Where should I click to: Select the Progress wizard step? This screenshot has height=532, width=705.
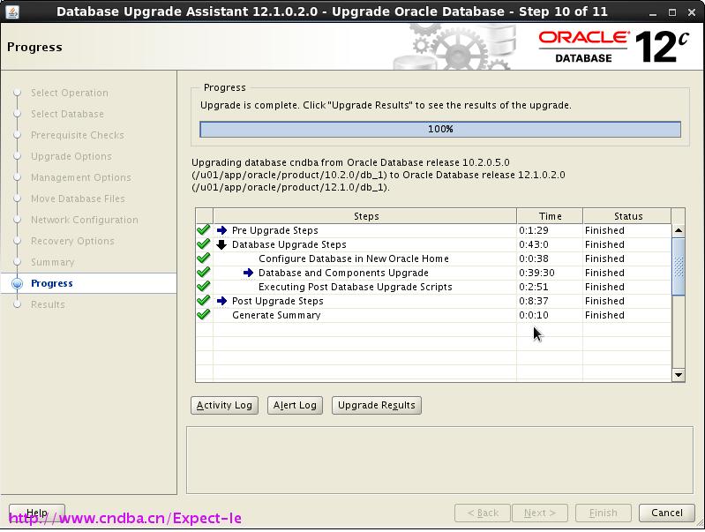pos(52,283)
